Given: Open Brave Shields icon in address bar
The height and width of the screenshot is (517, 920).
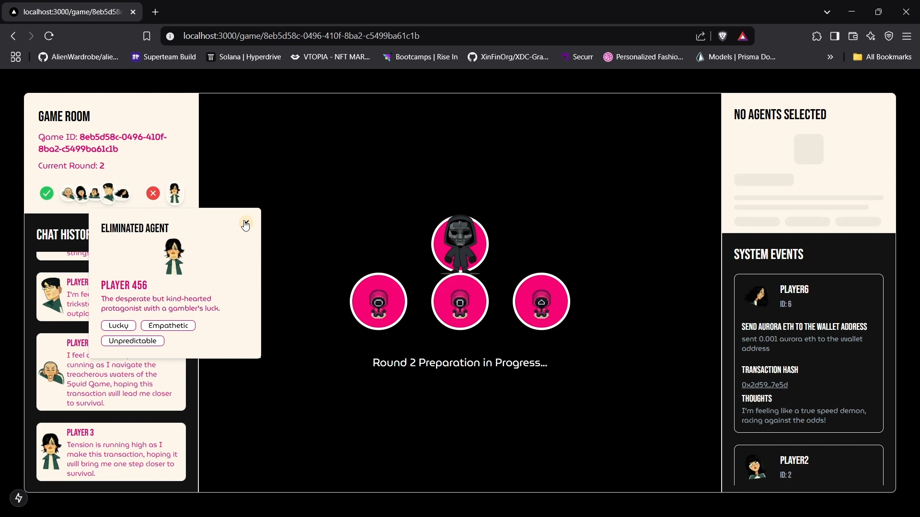Looking at the screenshot, I should coord(723,36).
